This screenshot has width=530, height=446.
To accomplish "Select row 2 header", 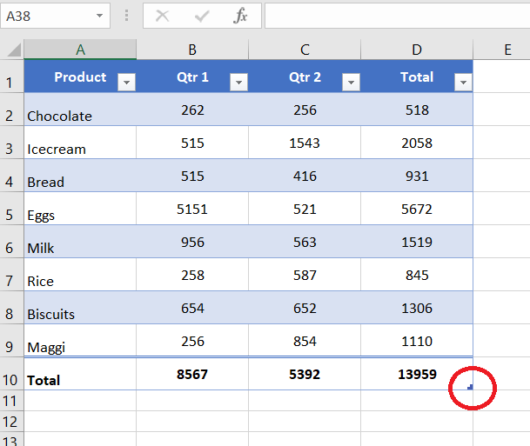I will pyautogui.click(x=12, y=110).
